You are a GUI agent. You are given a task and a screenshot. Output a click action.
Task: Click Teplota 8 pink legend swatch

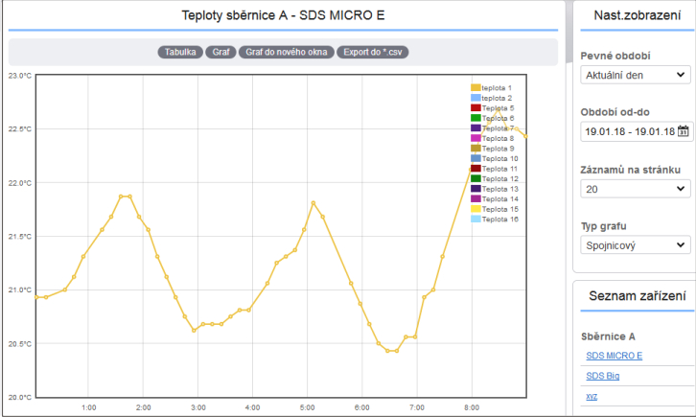coord(476,139)
